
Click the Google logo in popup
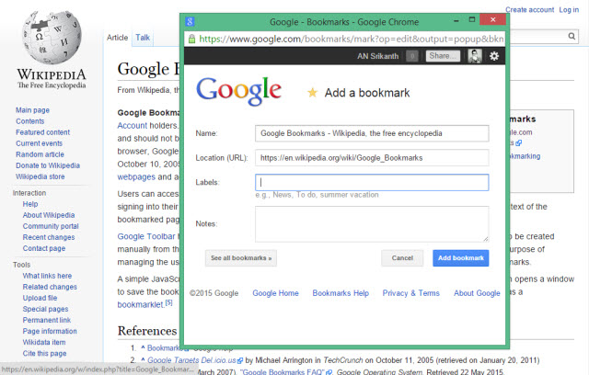[238, 90]
